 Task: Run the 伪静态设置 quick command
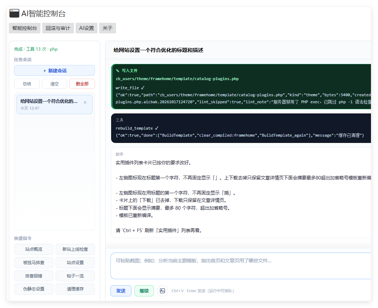34,289
